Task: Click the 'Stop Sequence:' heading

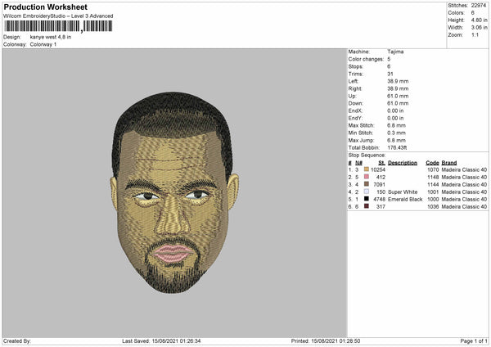Action: (x=367, y=155)
